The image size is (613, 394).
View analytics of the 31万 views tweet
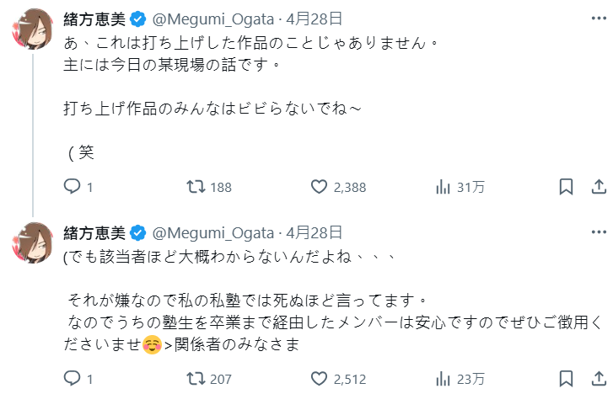[442, 187]
